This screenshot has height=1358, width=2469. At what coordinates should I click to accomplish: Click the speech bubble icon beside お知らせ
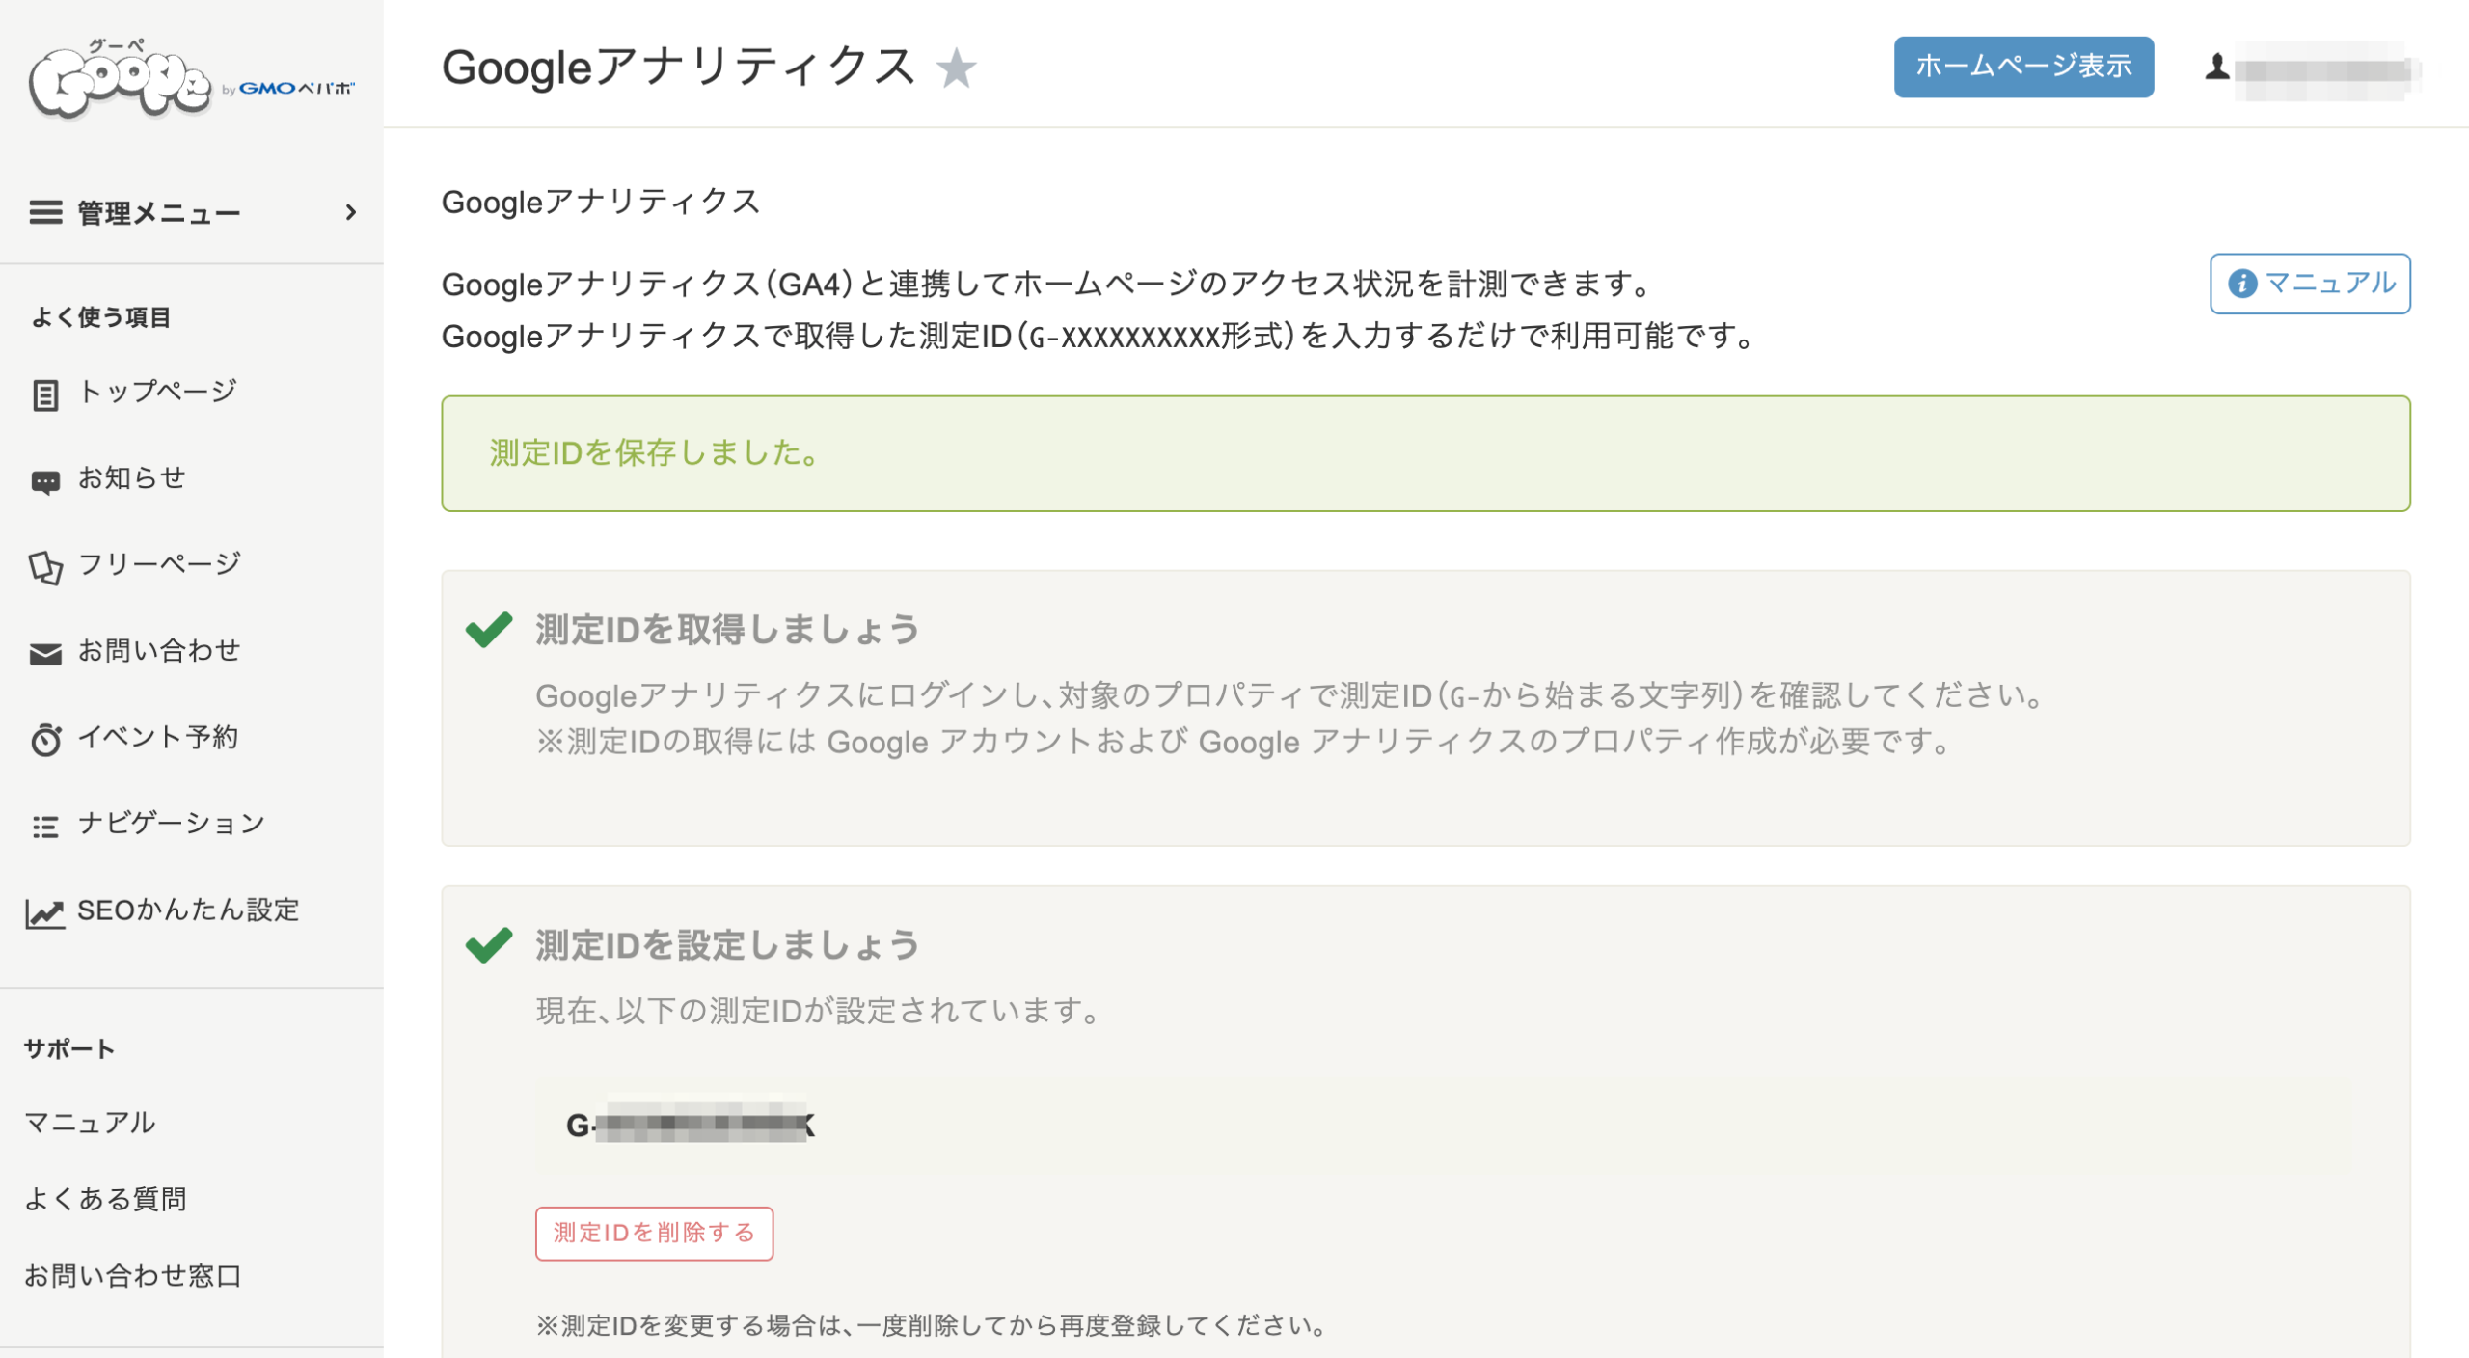click(45, 481)
